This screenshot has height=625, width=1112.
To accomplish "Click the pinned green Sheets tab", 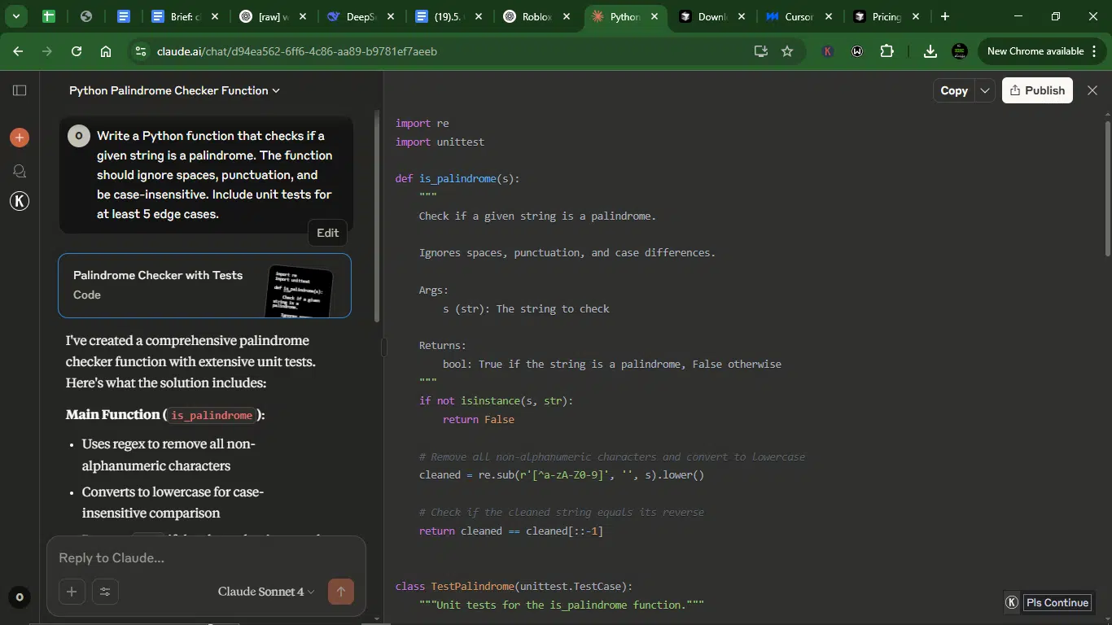I will coord(49,16).
